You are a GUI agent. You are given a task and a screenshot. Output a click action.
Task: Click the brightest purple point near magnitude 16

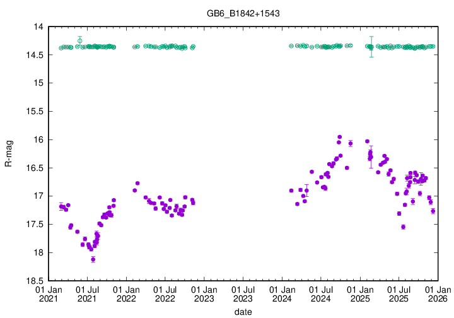[x=339, y=137]
